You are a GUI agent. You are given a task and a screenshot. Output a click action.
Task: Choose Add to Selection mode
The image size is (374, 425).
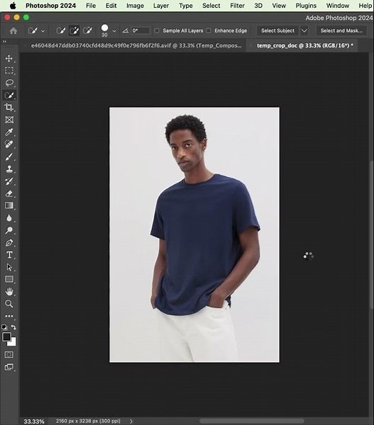[x=74, y=30]
